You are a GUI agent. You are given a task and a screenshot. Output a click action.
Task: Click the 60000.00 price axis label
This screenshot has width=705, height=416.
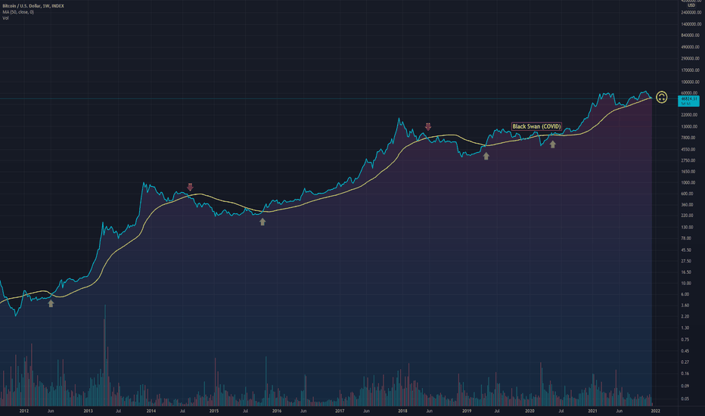(x=691, y=93)
